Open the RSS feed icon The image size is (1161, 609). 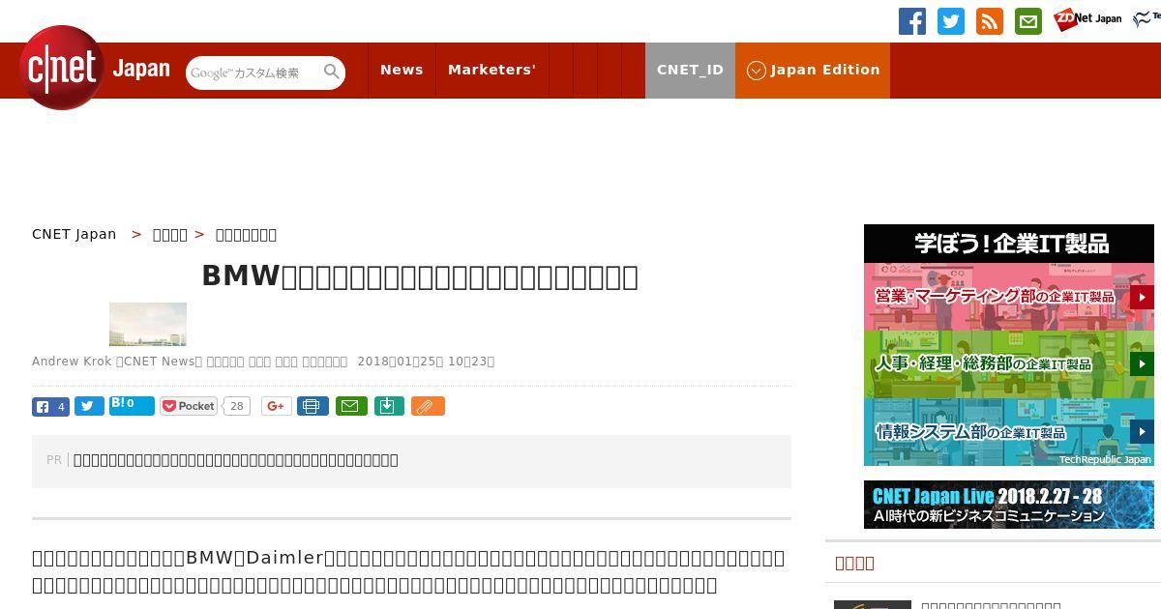click(990, 21)
